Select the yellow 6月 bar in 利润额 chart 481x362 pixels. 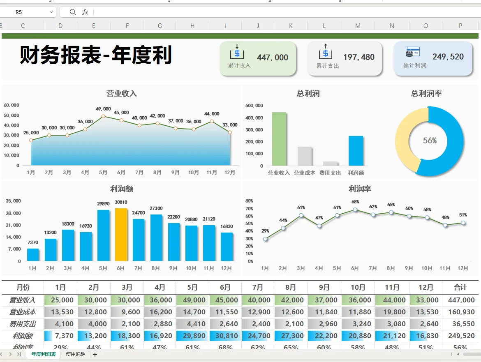(121, 235)
